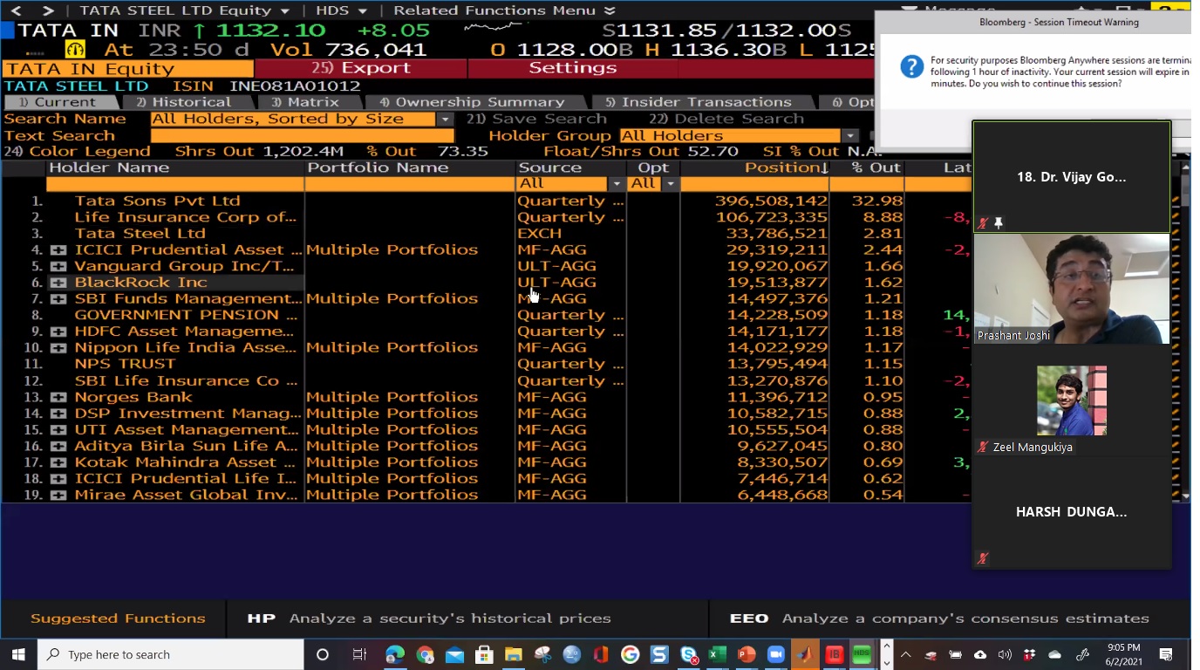Open the Source filter dropdown
1200x670 pixels.
point(617,184)
